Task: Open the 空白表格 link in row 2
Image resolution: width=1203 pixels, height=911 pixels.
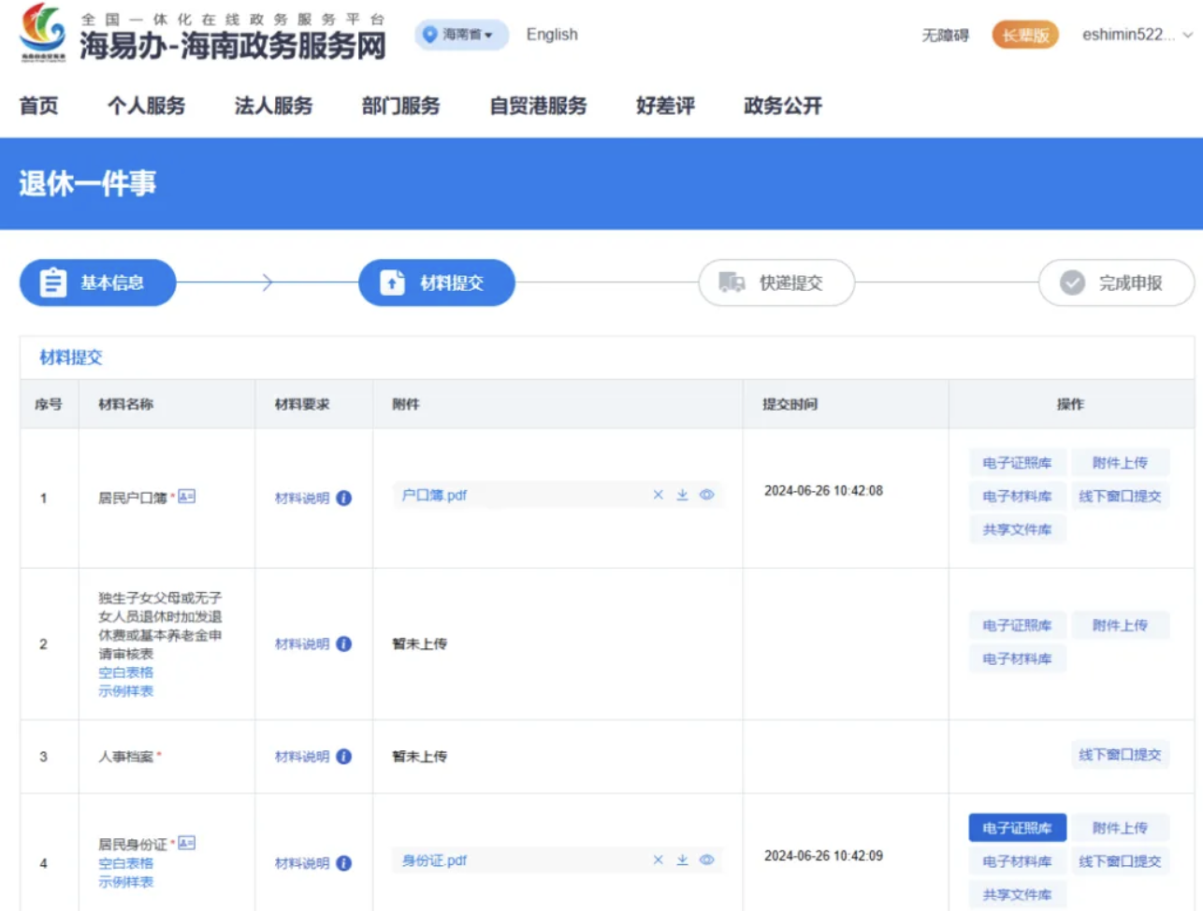Action: (125, 672)
